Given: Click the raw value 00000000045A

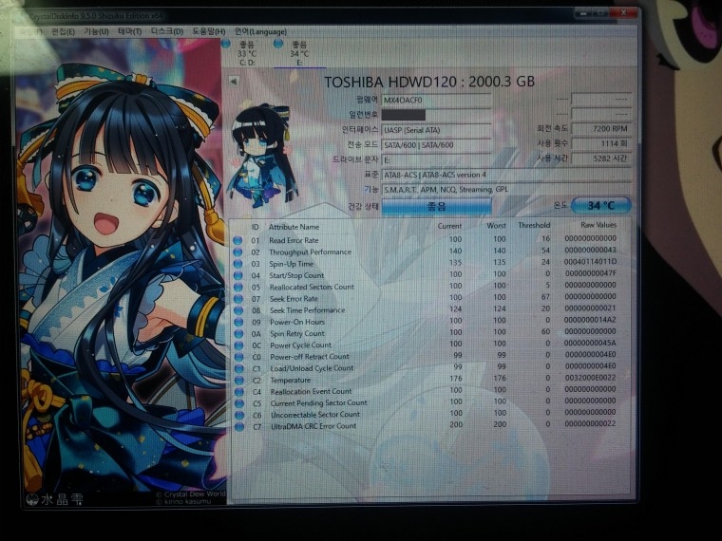Looking at the screenshot, I should [x=590, y=344].
